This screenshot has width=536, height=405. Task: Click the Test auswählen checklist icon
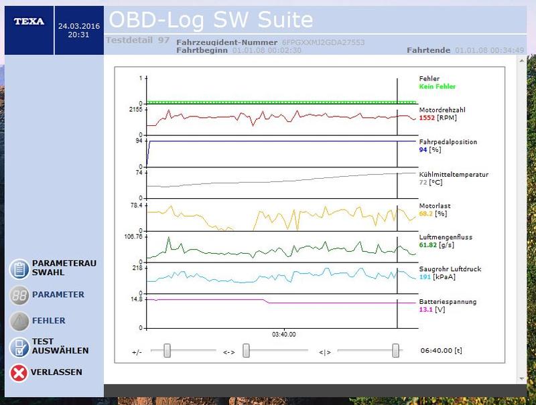(19, 347)
